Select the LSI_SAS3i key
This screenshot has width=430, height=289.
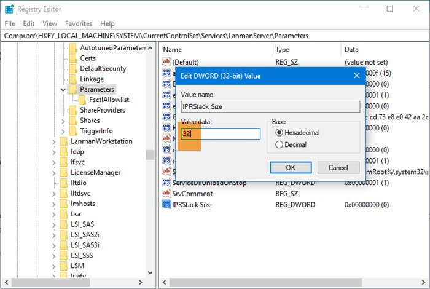coord(85,245)
